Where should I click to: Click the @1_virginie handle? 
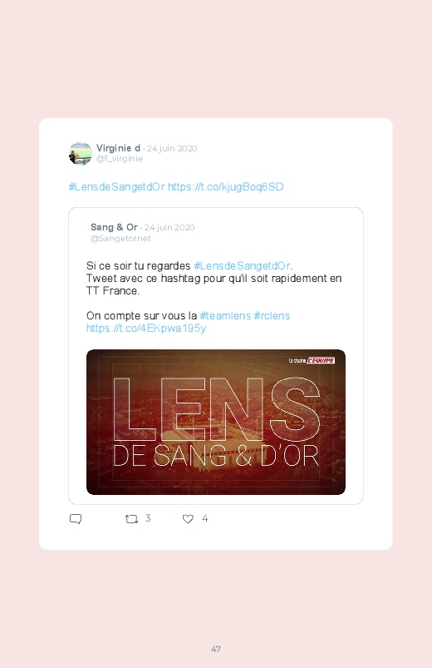119,159
